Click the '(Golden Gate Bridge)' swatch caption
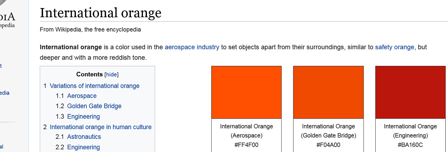This screenshot has width=448, height=152. [x=328, y=136]
